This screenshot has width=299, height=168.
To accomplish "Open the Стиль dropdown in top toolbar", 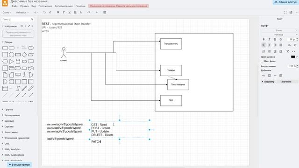I will (x=7, y=13).
